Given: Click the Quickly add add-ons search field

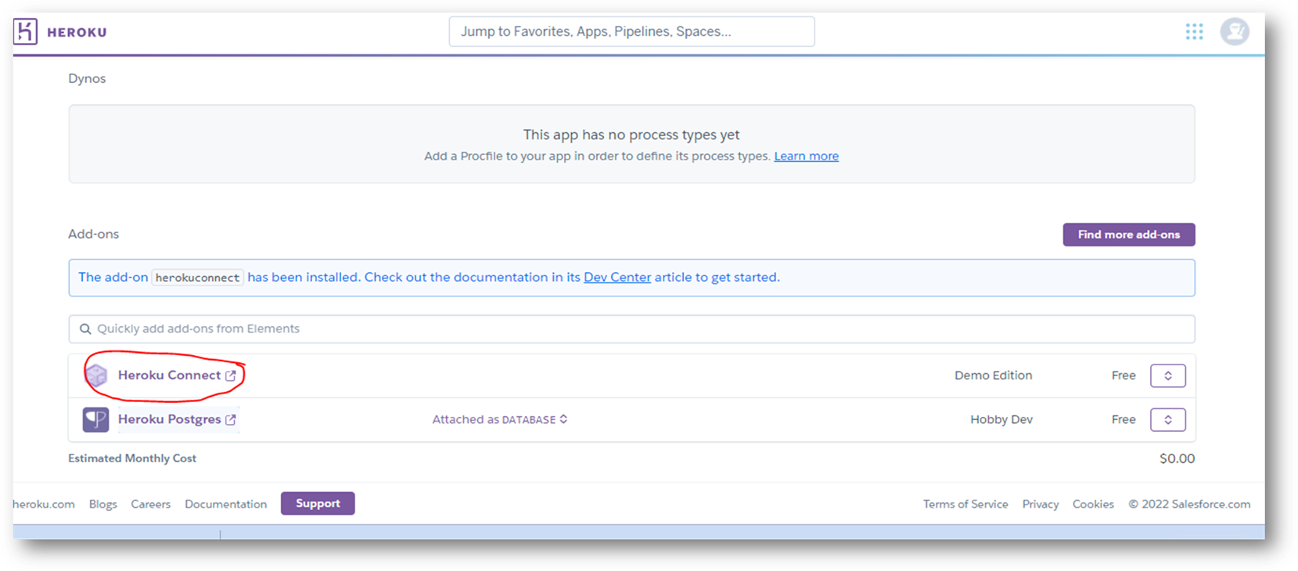Looking at the screenshot, I should pyautogui.click(x=631, y=329).
